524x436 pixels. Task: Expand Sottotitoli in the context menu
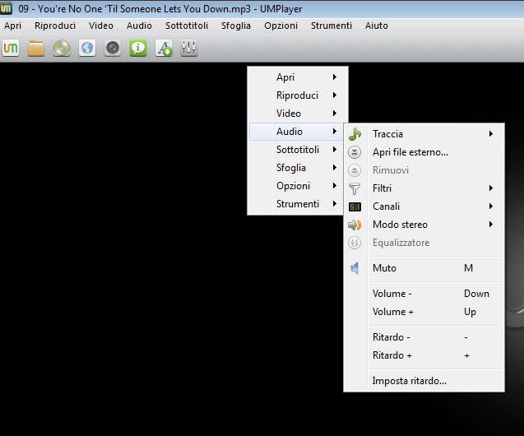(x=298, y=150)
